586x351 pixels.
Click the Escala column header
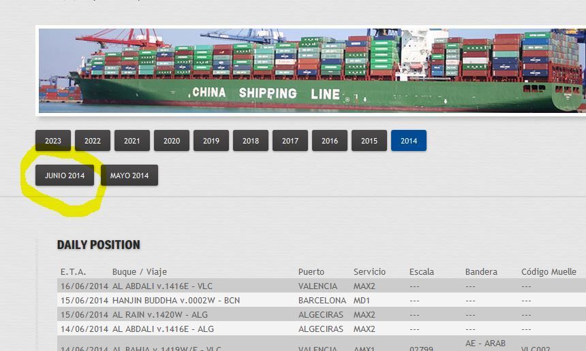(422, 272)
